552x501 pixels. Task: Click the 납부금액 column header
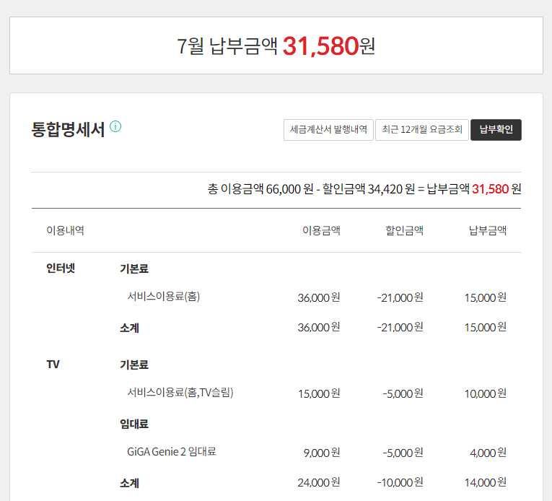488,231
